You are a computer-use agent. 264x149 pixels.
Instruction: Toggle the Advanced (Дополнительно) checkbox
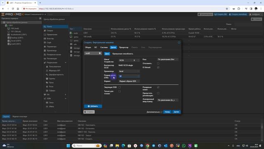pyautogui.click(x=161, y=112)
